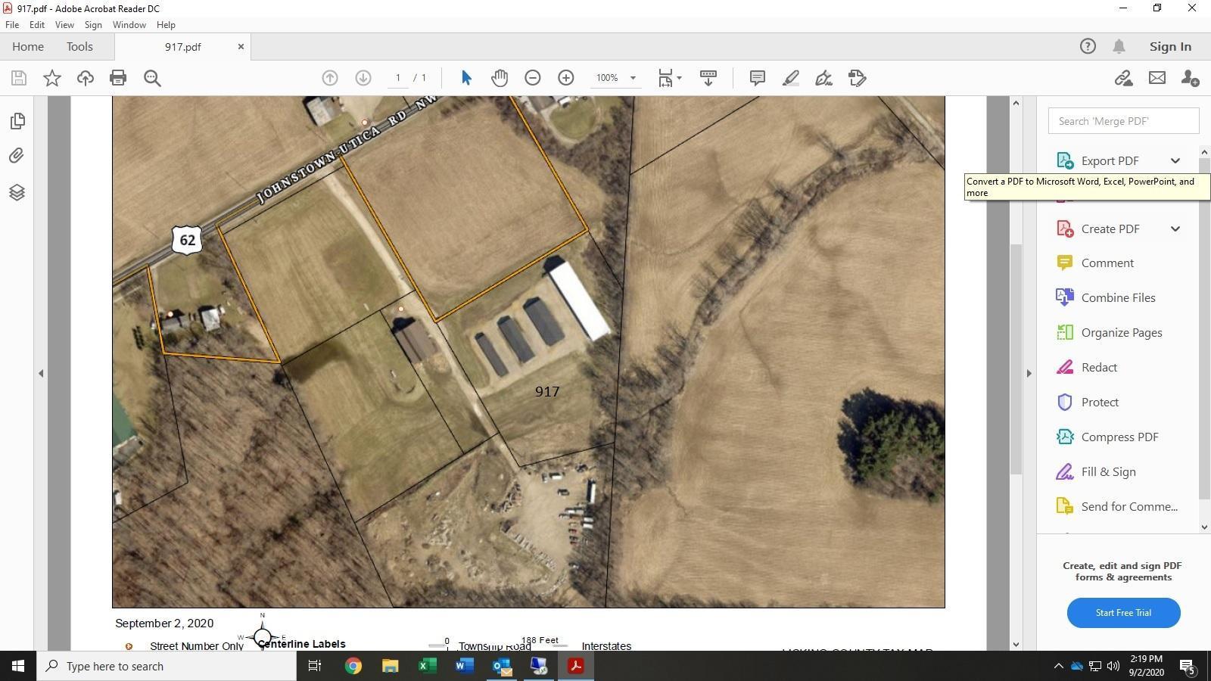Click the Start Free Trial button
The width and height of the screenshot is (1211, 681).
[x=1123, y=613]
